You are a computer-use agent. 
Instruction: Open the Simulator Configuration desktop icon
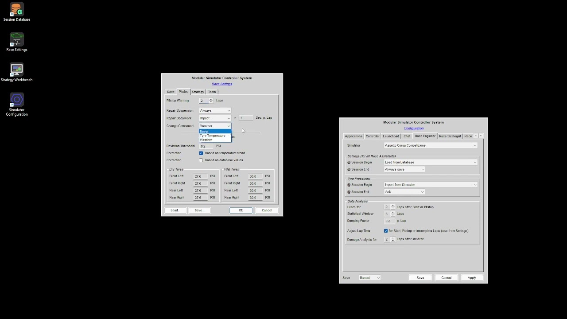(x=16, y=105)
